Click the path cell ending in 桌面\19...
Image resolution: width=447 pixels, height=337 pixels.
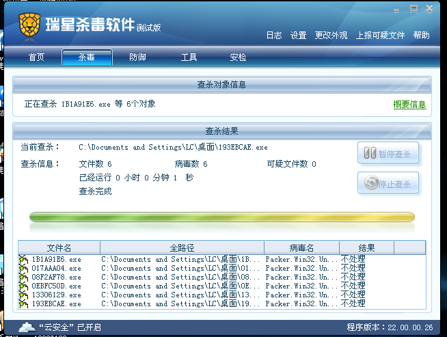click(x=180, y=304)
